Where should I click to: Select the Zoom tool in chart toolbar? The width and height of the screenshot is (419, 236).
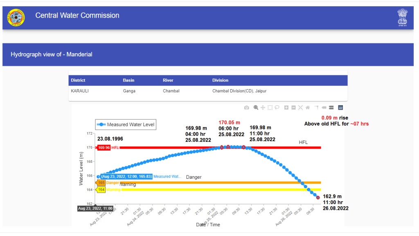[256, 108]
